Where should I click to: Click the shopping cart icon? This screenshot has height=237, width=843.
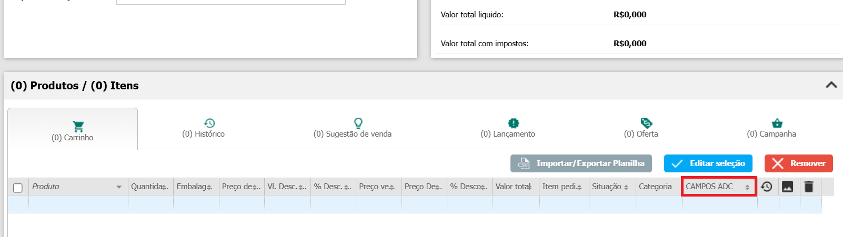[78, 126]
